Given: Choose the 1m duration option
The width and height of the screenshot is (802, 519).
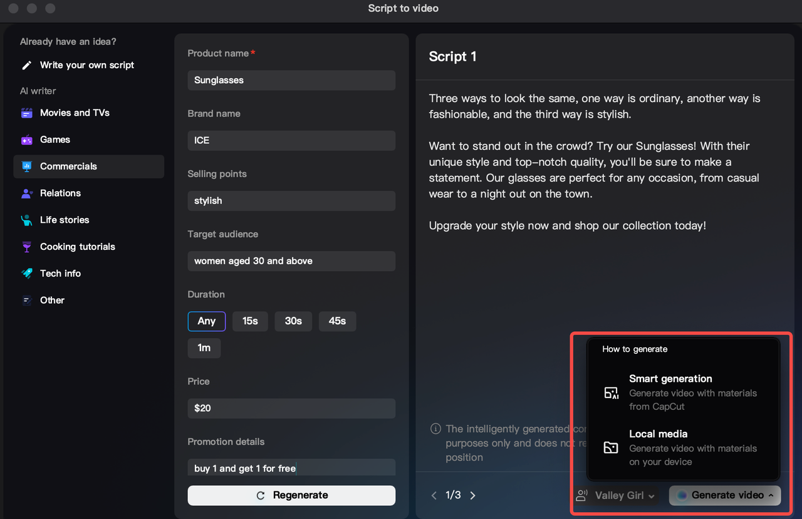Looking at the screenshot, I should 204,348.
